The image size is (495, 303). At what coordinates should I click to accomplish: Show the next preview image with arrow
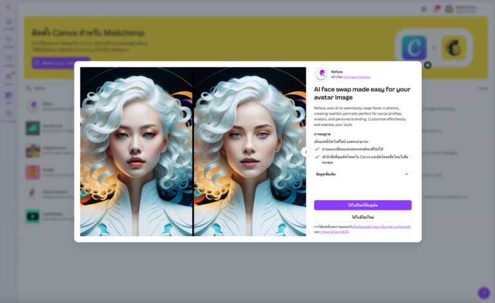click(306, 152)
